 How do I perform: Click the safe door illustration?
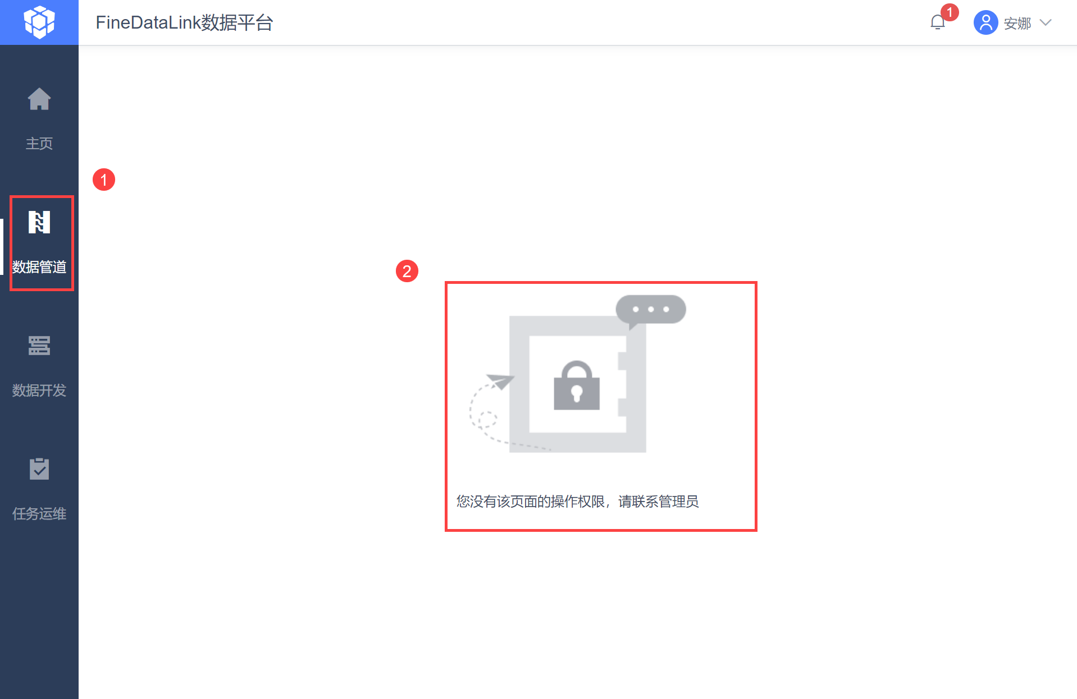pos(578,384)
